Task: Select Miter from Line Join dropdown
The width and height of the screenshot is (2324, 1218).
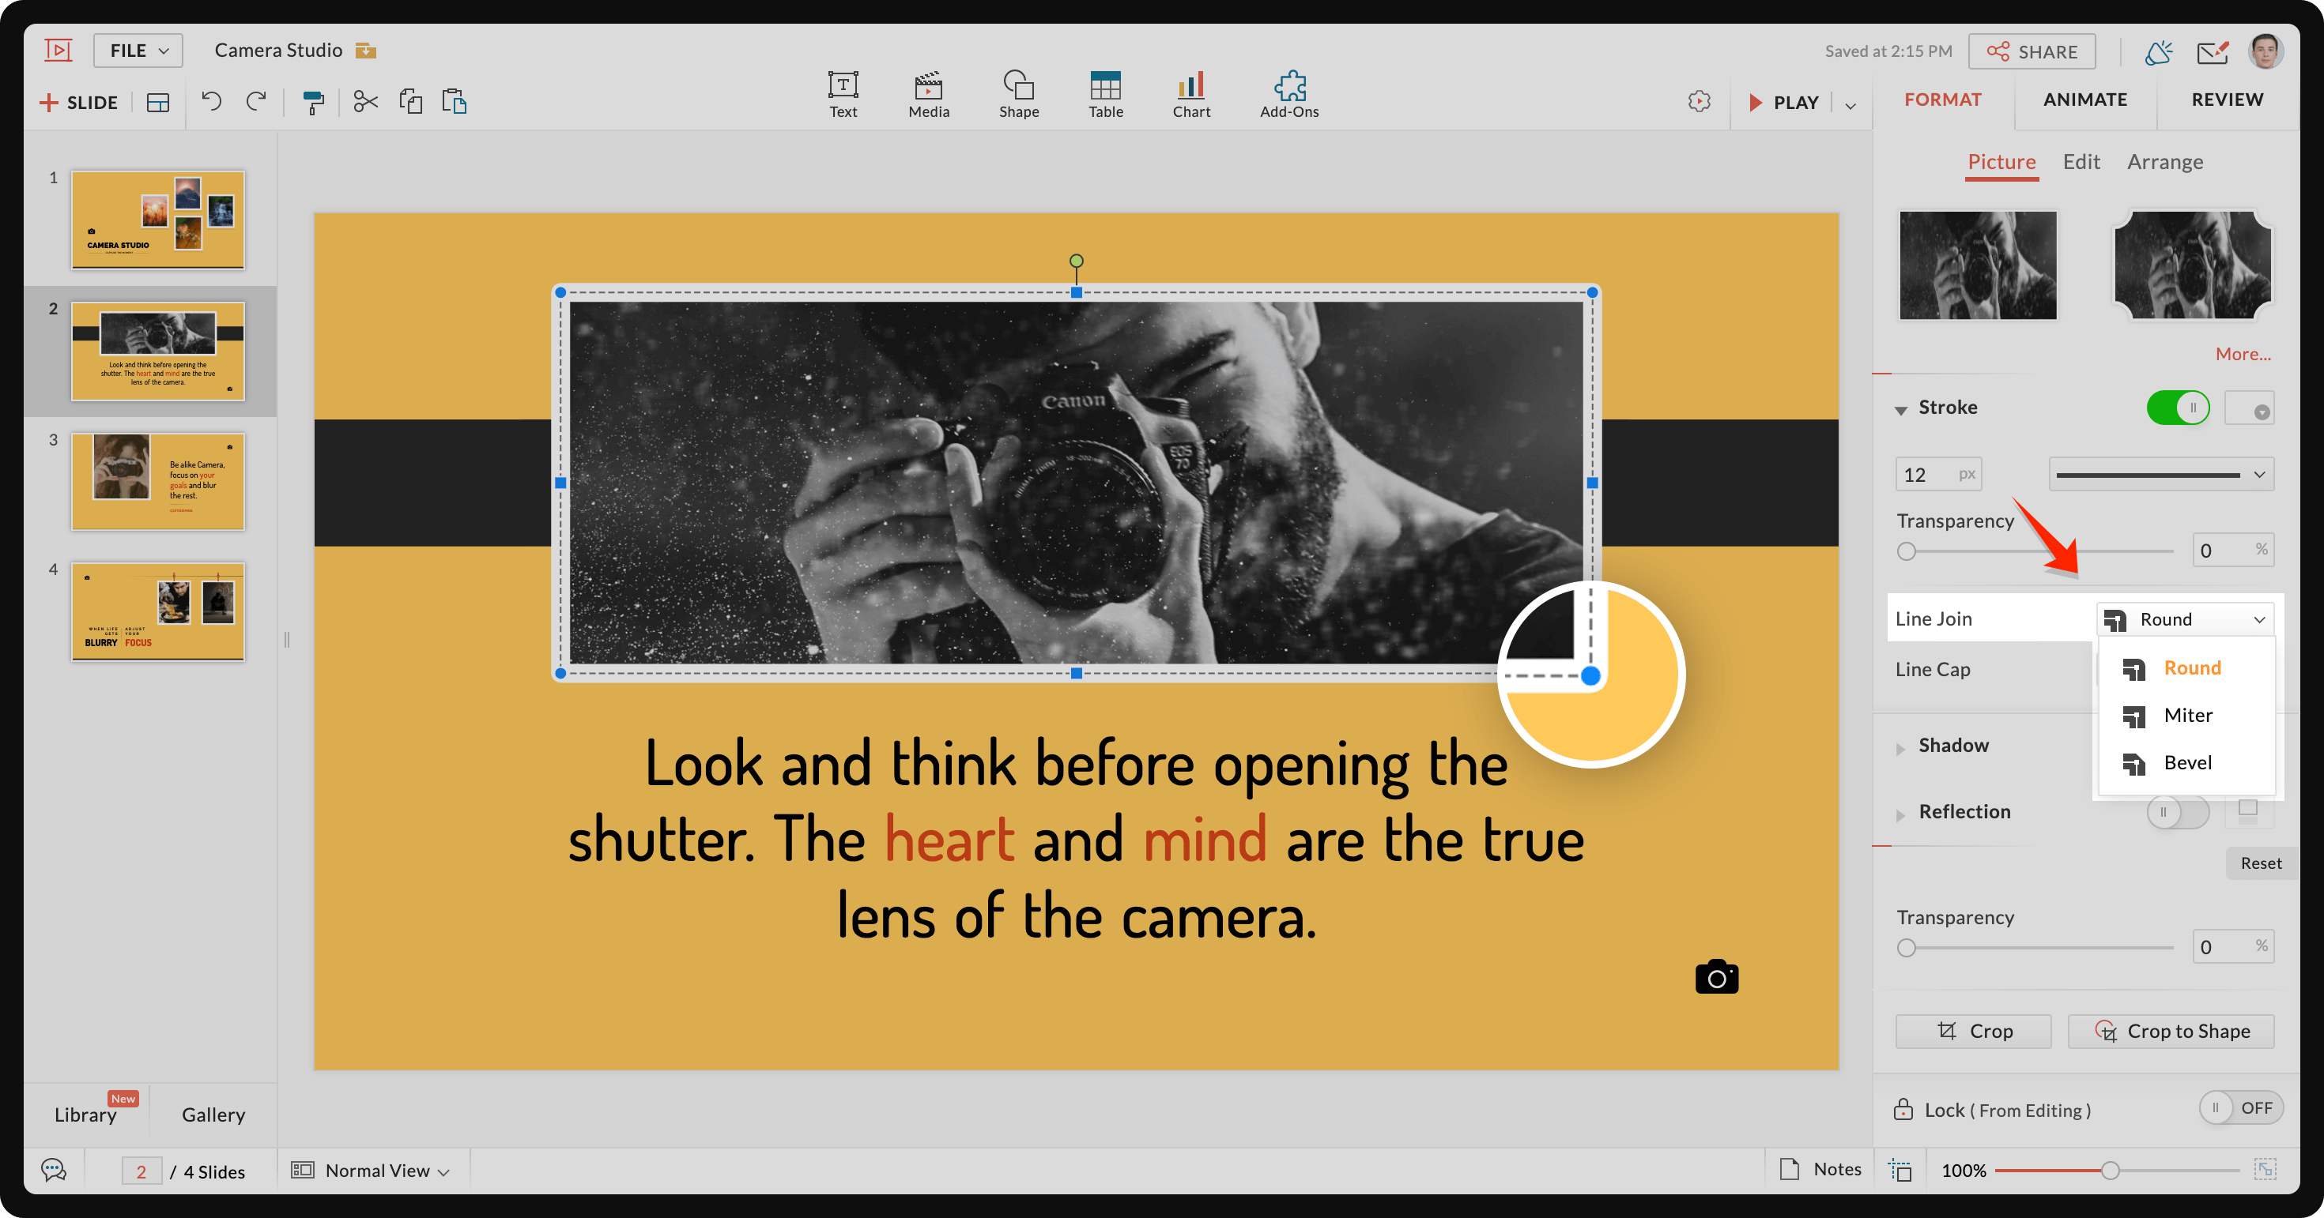Action: [x=2189, y=714]
